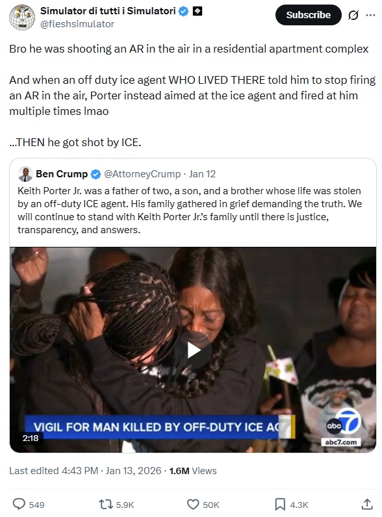
Task: Open the Jan 12 quoted tweet date
Action: [x=202, y=174]
